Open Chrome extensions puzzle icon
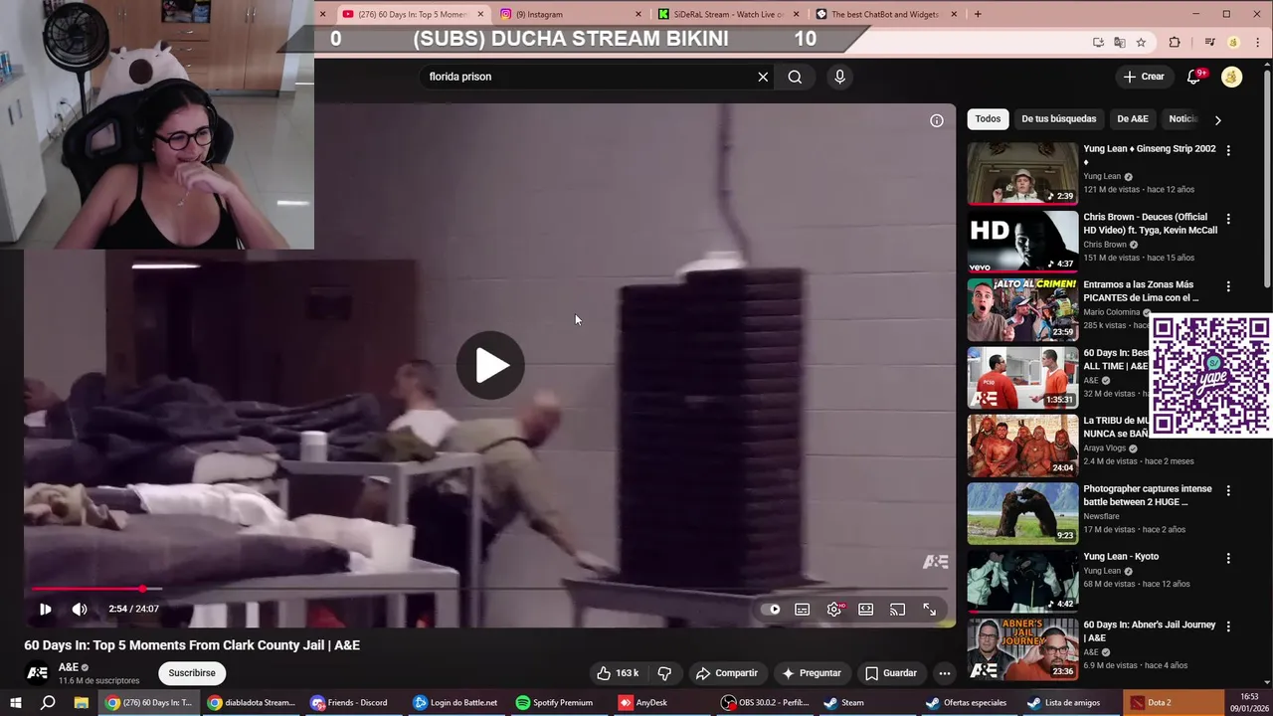The height and width of the screenshot is (716, 1273). tap(1175, 42)
